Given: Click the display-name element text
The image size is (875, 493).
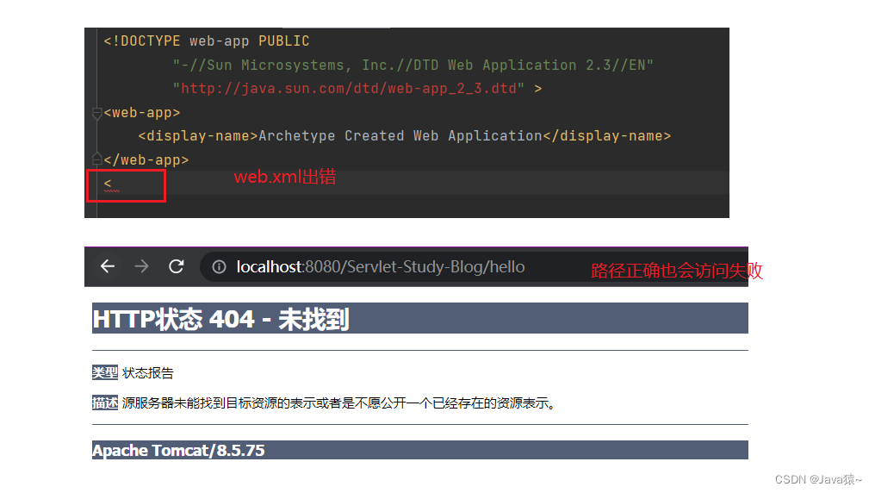Looking at the screenshot, I should (405, 135).
